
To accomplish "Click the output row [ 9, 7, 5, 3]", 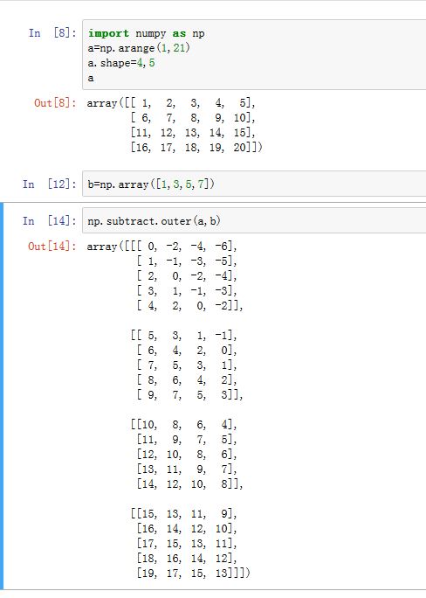I will click(x=189, y=395).
